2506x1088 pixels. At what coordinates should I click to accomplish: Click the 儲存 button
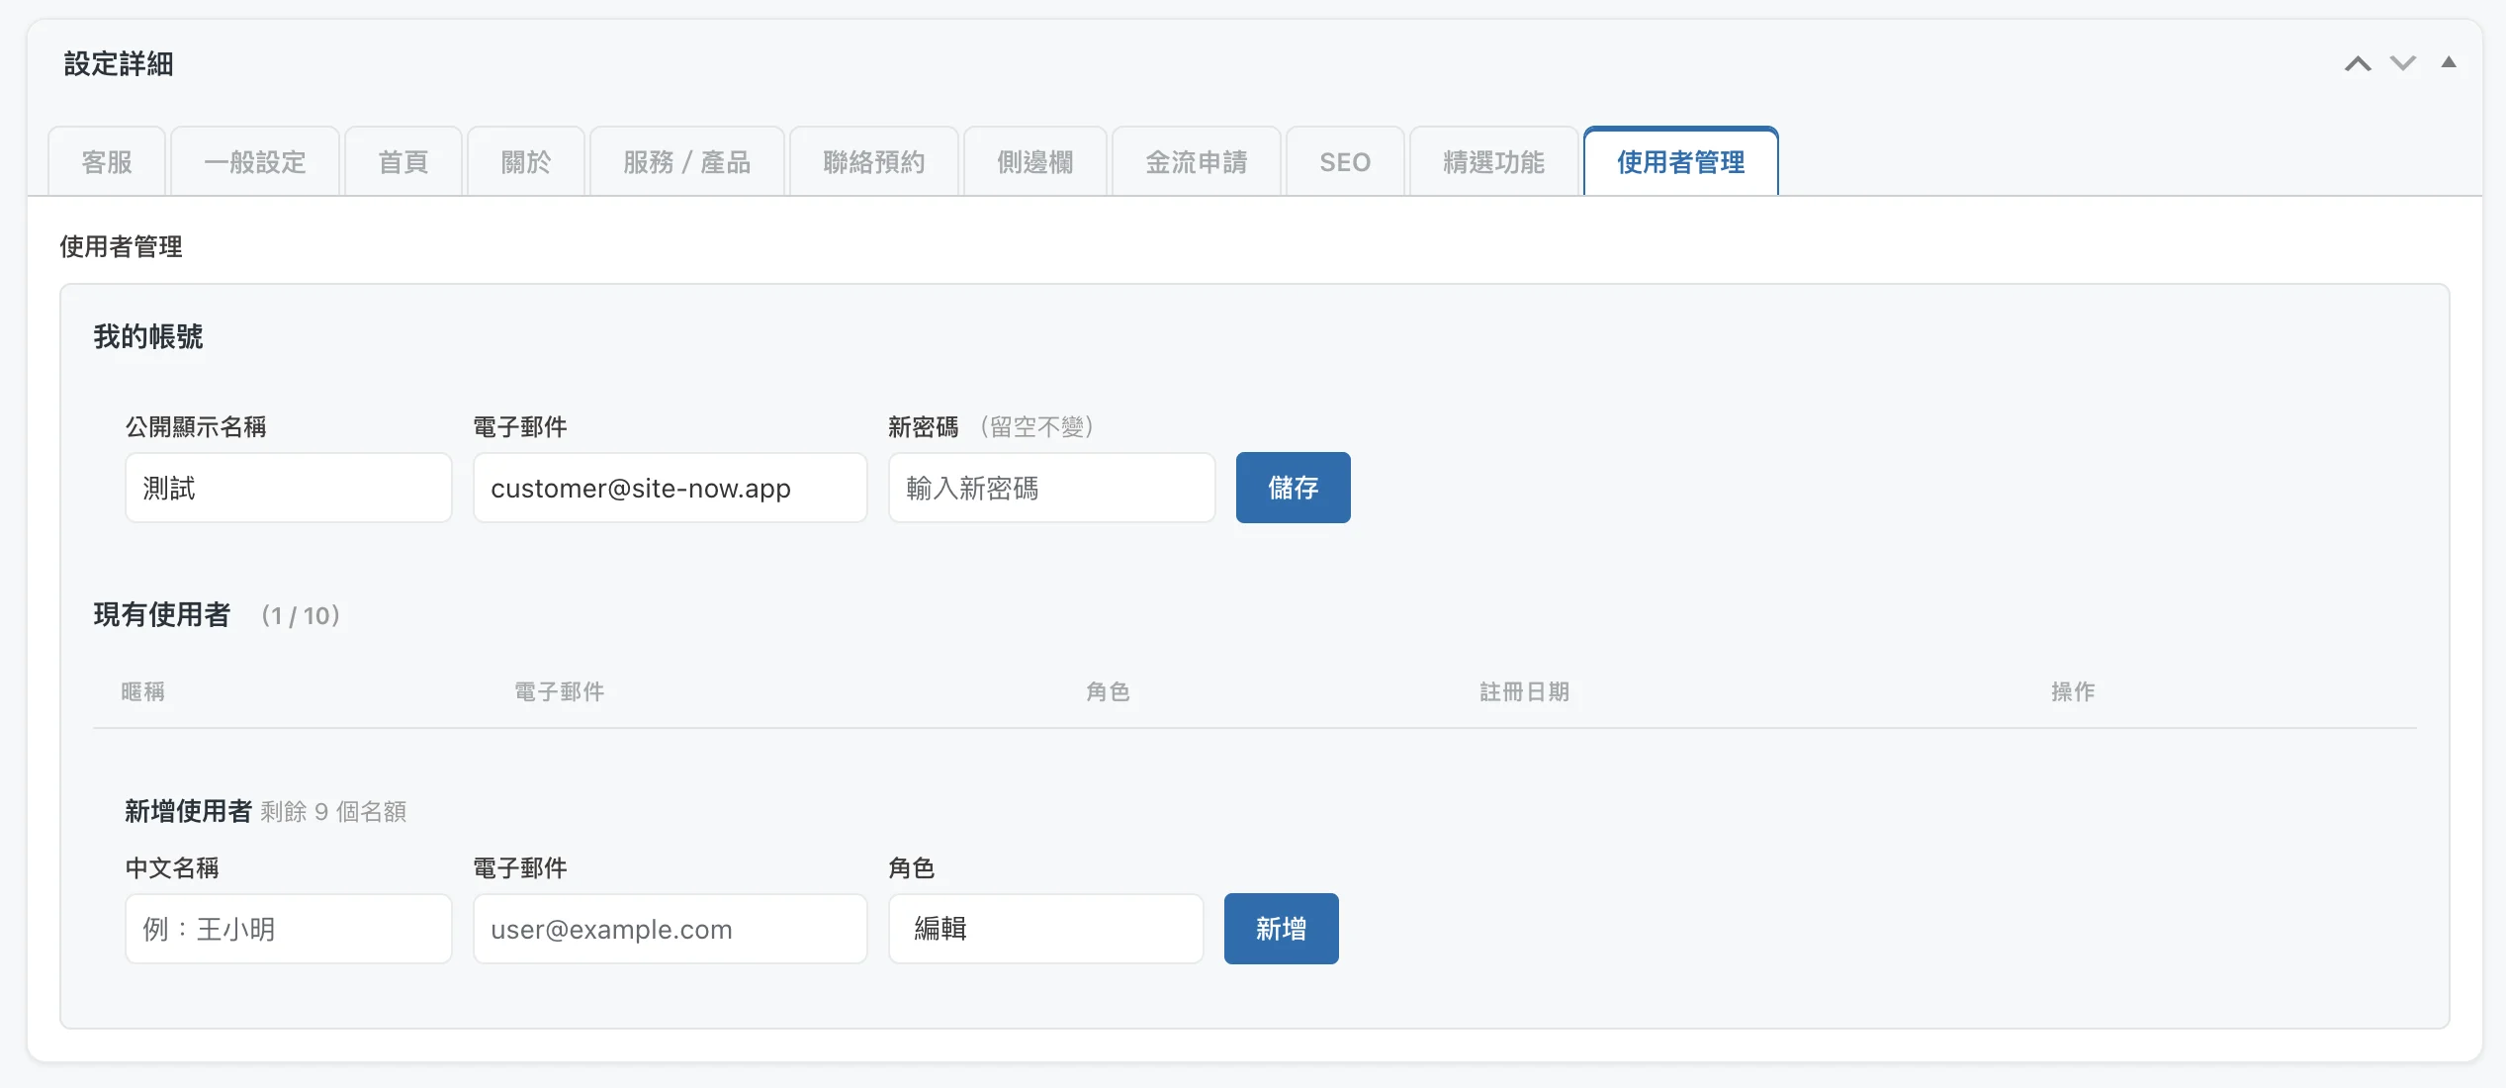tap(1293, 488)
